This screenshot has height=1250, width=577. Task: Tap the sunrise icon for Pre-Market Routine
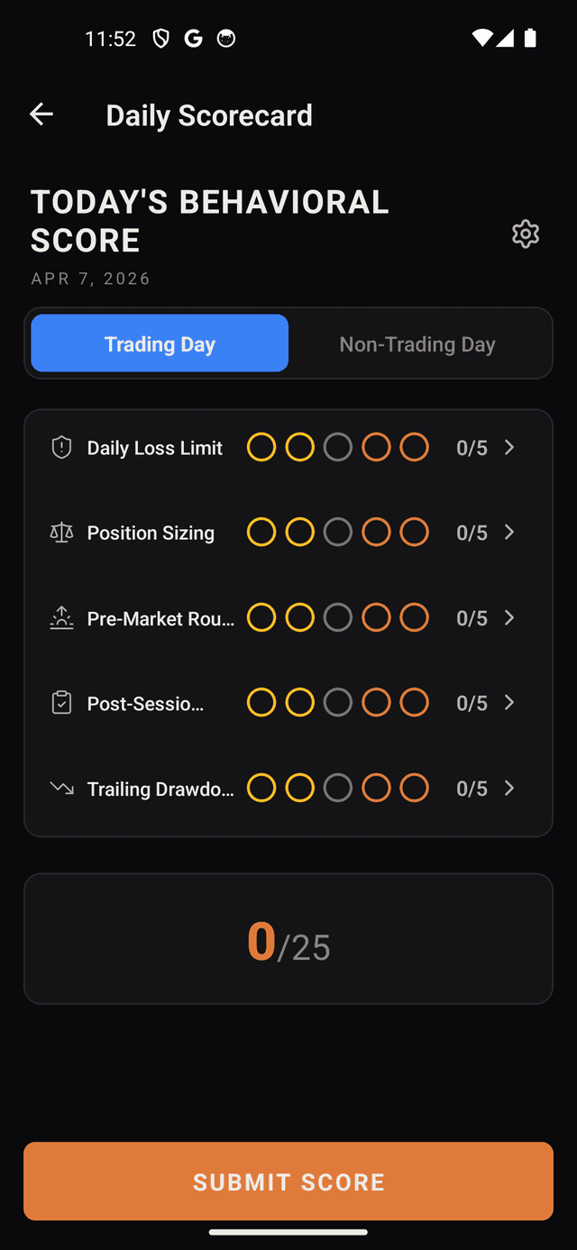tap(61, 618)
